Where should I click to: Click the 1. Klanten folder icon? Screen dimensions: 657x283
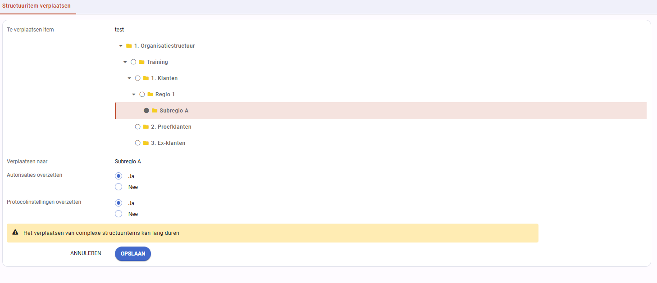coord(146,78)
